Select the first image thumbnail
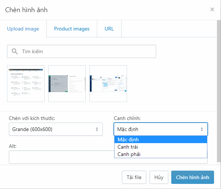This screenshot has height=189, width=221. [26, 84]
